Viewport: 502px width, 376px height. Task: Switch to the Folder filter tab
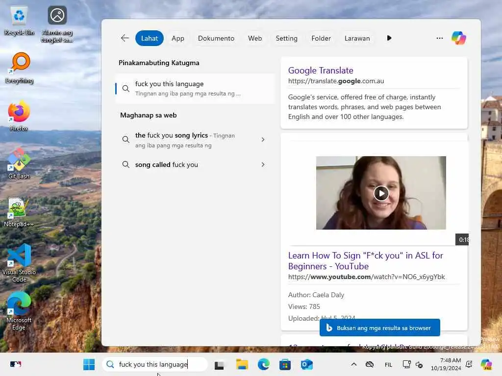pyautogui.click(x=321, y=38)
